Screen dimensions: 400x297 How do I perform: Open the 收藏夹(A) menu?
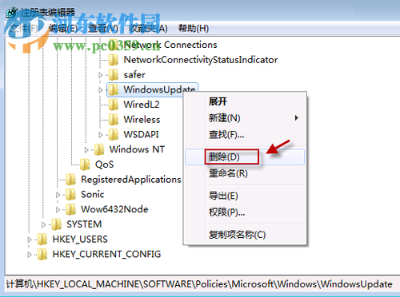(x=148, y=28)
